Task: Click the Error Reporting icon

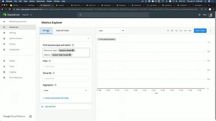Action: point(4,78)
